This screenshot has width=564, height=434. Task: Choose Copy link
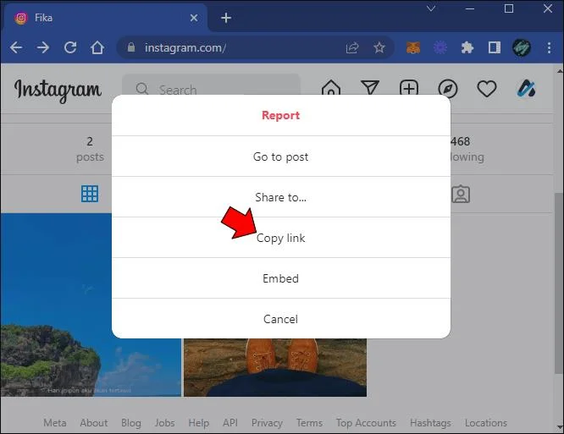pyautogui.click(x=281, y=238)
